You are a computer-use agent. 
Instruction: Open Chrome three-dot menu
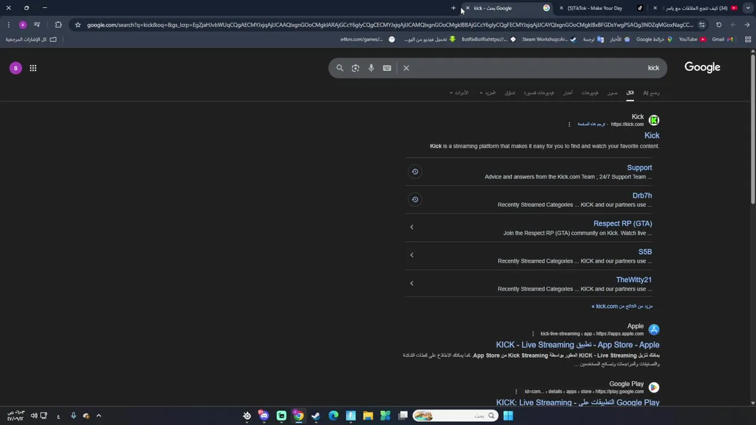tap(8, 25)
